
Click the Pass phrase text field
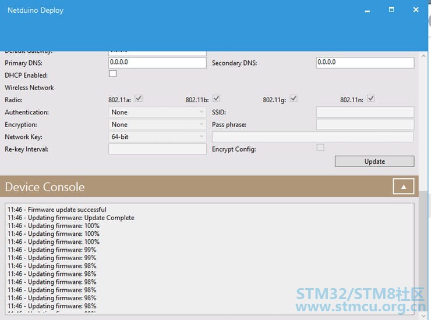[365, 124]
